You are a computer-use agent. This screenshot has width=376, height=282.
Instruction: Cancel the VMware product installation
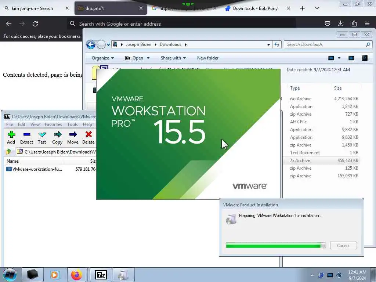(343, 246)
